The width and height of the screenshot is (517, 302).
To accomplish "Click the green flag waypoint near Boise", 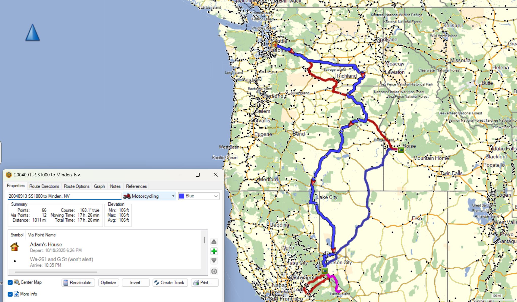I will point(401,150).
